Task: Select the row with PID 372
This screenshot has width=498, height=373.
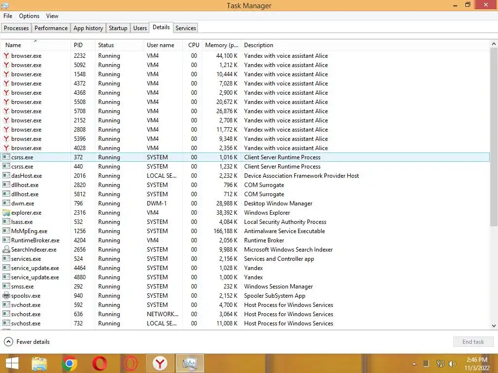Action: coord(245,157)
